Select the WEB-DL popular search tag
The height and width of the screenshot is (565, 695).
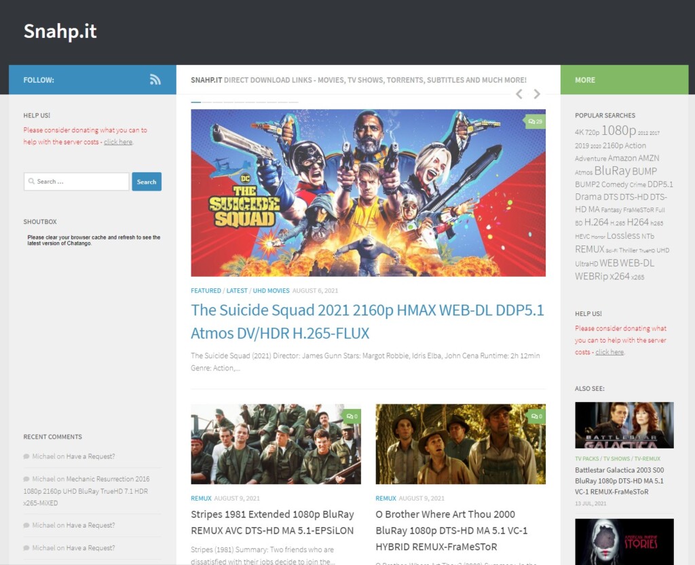[x=637, y=263]
